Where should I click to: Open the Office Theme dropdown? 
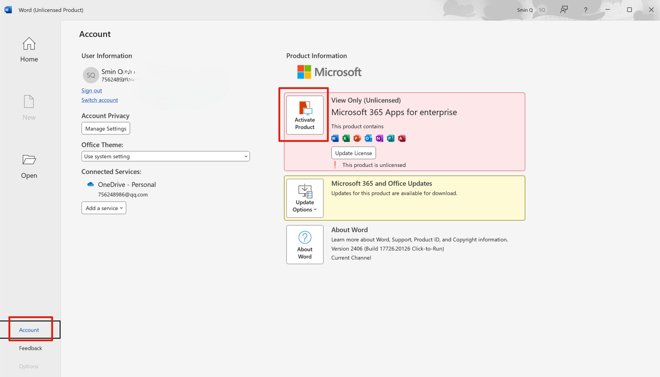point(165,156)
